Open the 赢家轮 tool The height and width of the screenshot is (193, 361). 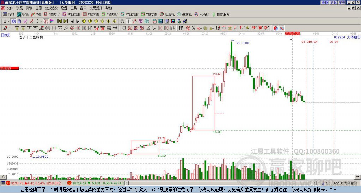pyautogui.click(x=184, y=14)
